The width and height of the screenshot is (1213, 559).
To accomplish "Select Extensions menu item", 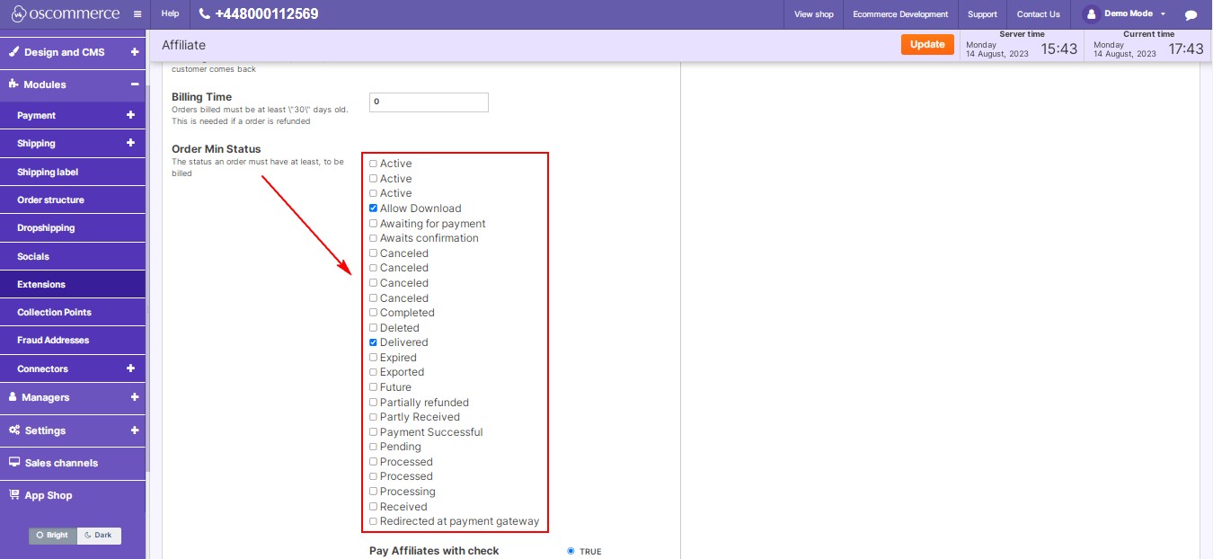I will coord(73,284).
